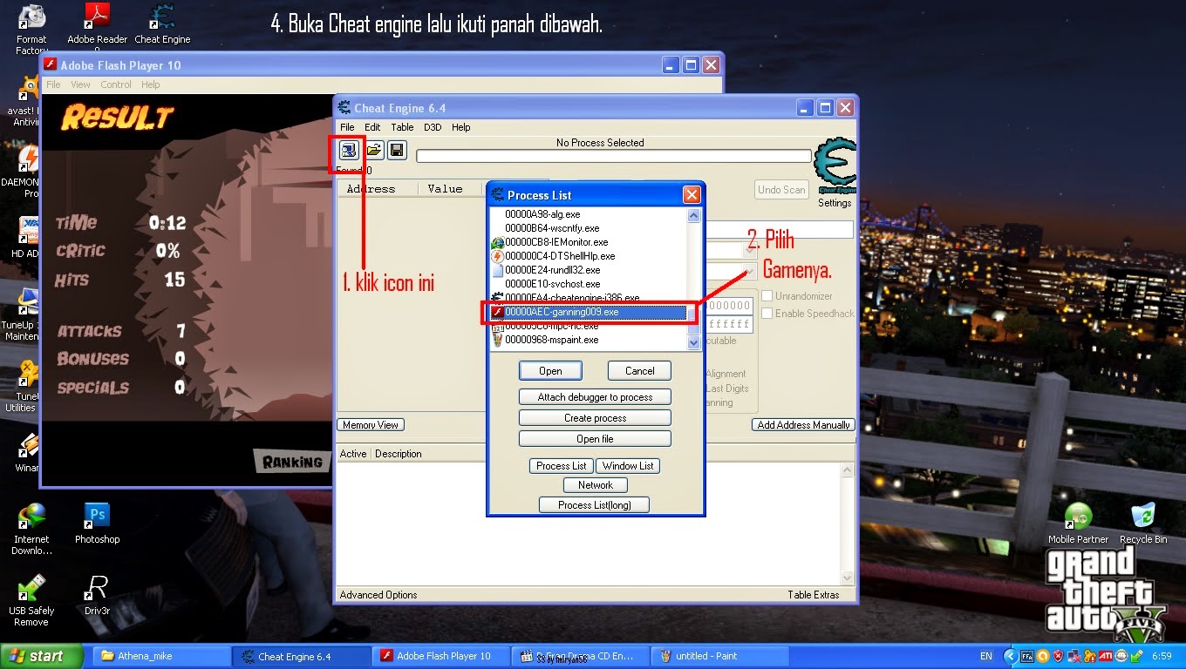Open Format Factory desktop icon
This screenshot has height=669, width=1186.
click(31, 29)
